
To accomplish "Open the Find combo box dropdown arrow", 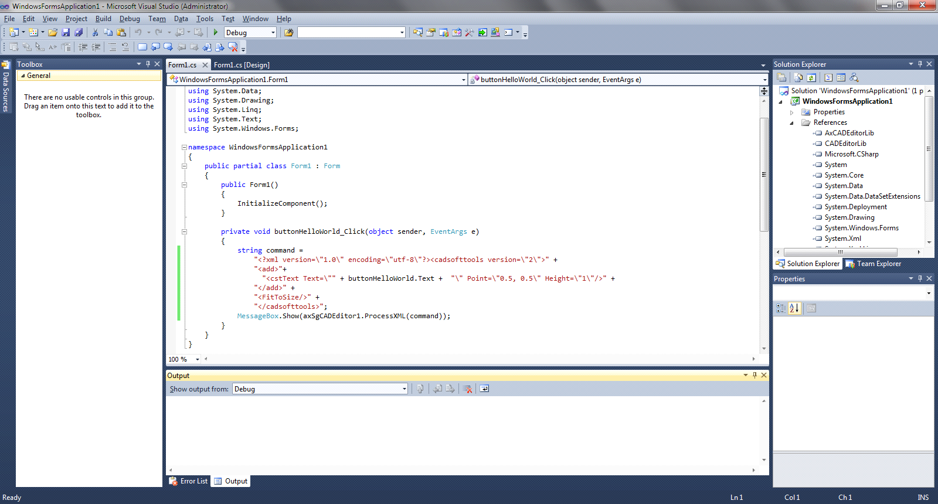I will (x=402, y=33).
